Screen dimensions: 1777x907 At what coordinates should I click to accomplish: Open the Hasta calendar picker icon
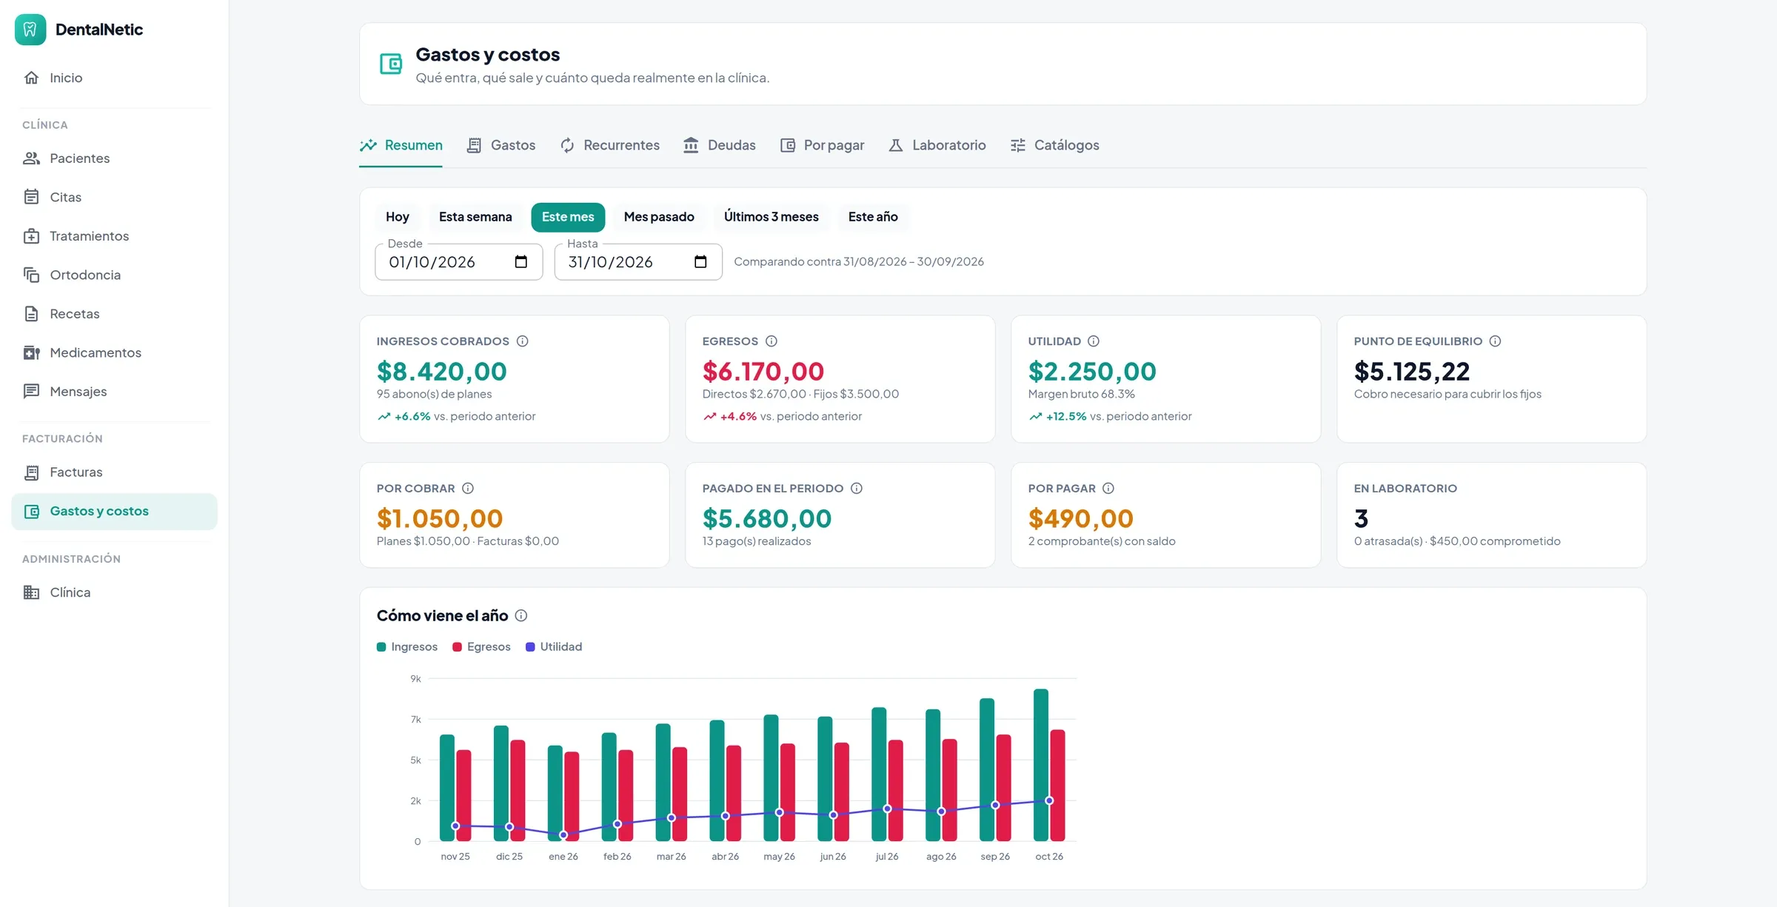pos(700,262)
